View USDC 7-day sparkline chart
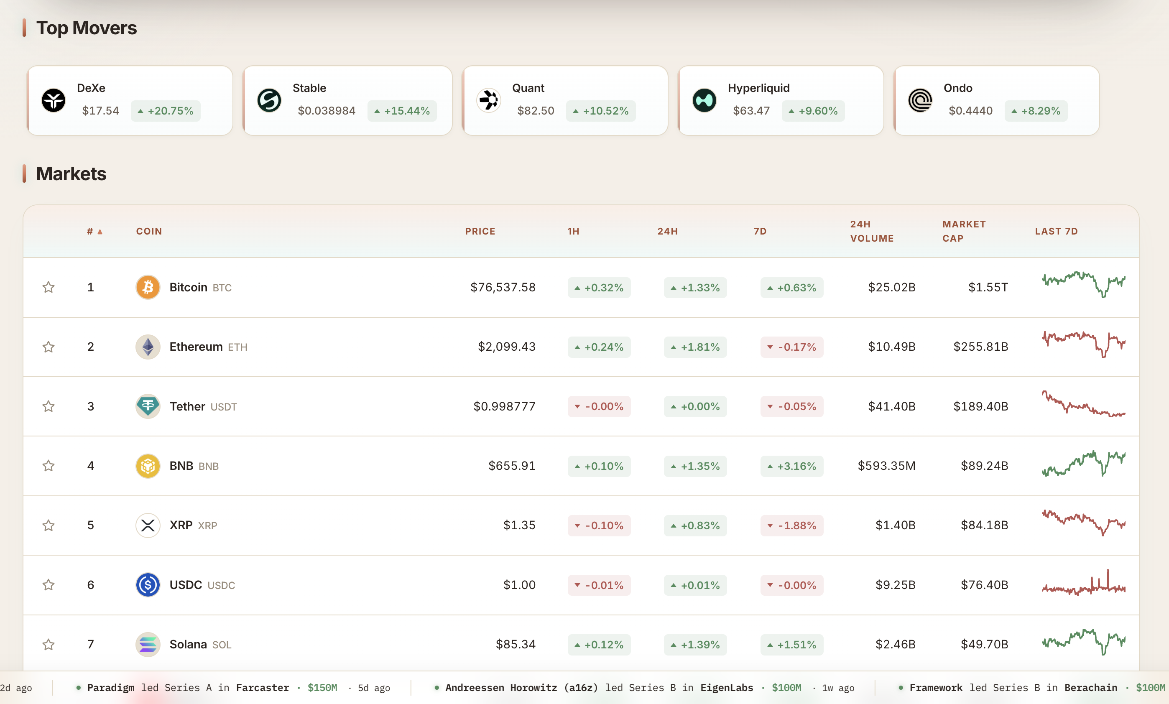 [1084, 582]
